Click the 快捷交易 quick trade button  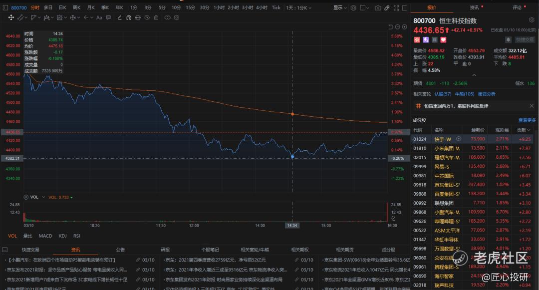pos(525,40)
